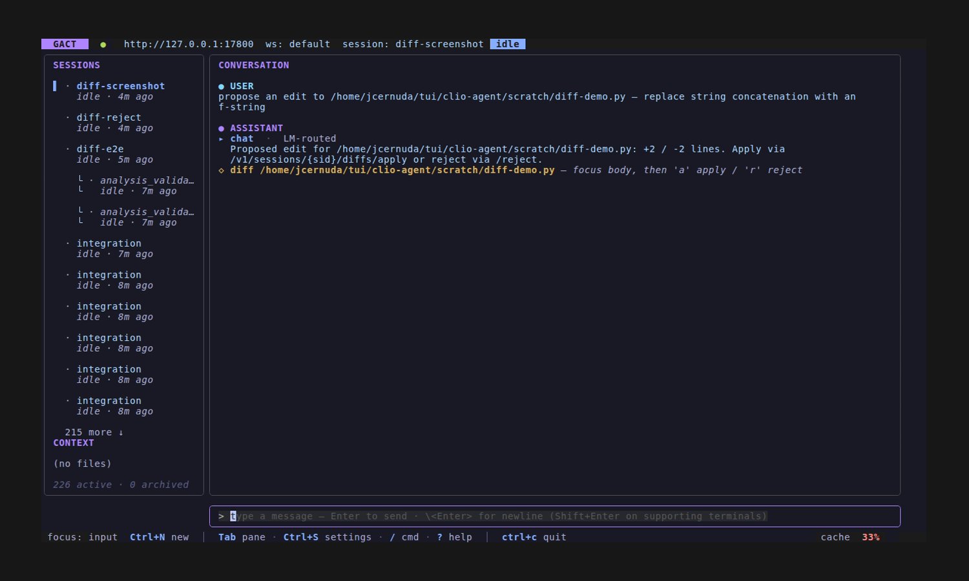The image size is (969, 581).
Task: Click Ctrl+S settings in footer
Action: point(328,537)
